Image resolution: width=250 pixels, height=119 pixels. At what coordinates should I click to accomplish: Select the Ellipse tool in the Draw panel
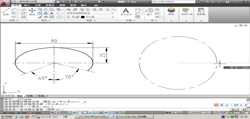click(x=14, y=17)
